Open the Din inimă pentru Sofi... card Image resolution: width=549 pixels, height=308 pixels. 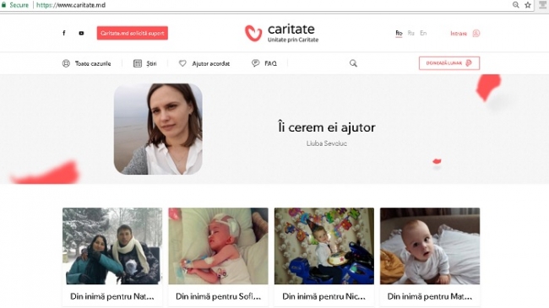point(218,257)
